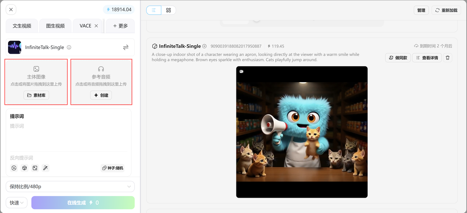467x213 pixels.
Task: Close the VACE tab
Action: (x=96, y=26)
